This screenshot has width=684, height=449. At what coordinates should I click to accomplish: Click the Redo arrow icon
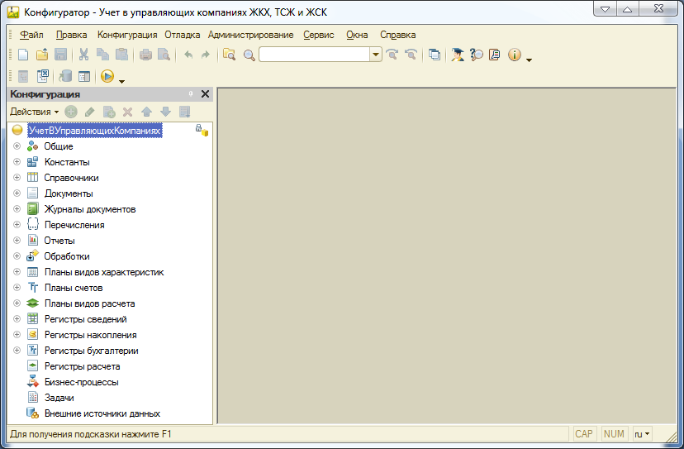(206, 55)
